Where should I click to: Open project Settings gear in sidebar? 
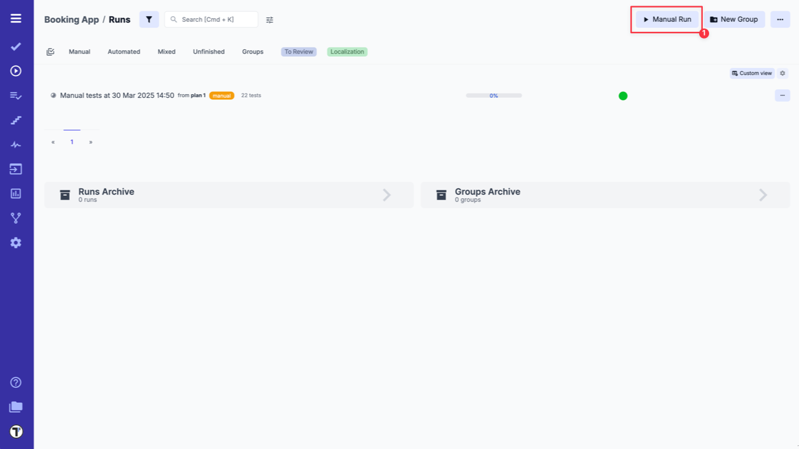16,243
